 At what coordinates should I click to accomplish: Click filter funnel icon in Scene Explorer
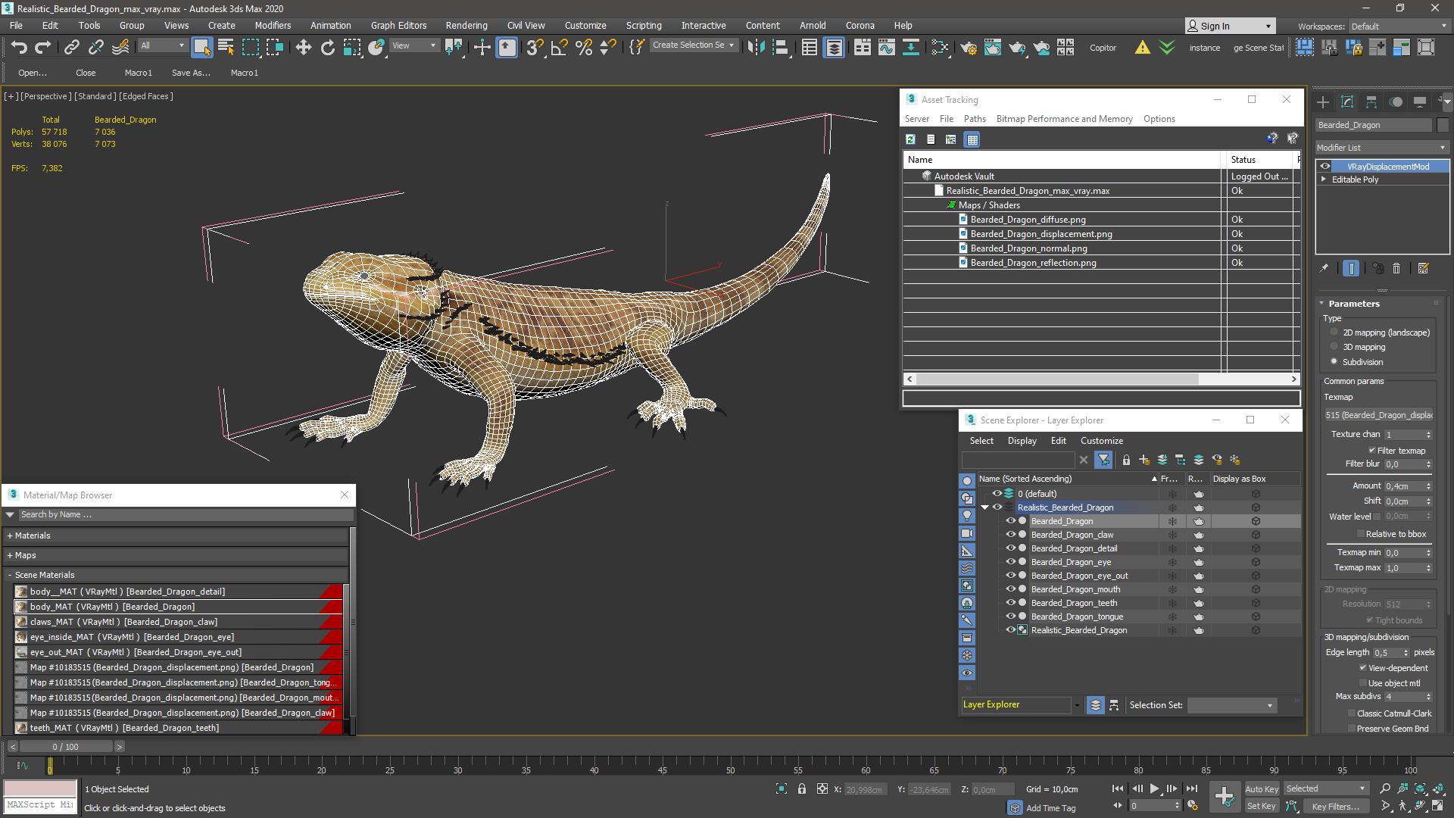coord(1103,460)
